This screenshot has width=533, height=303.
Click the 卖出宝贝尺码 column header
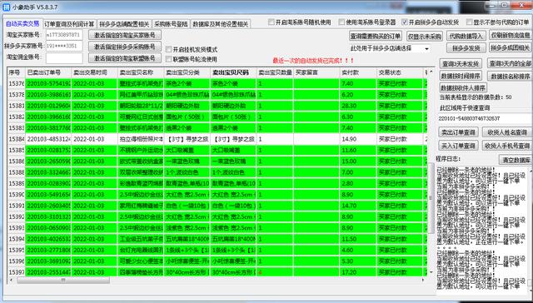(x=233, y=72)
